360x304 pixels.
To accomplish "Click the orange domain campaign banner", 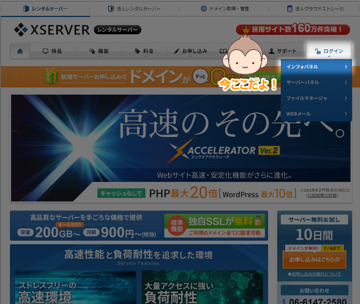I will [x=141, y=77].
